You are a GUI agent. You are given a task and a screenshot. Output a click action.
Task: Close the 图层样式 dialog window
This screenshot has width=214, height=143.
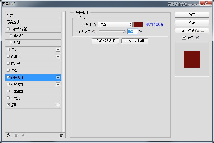206,3
